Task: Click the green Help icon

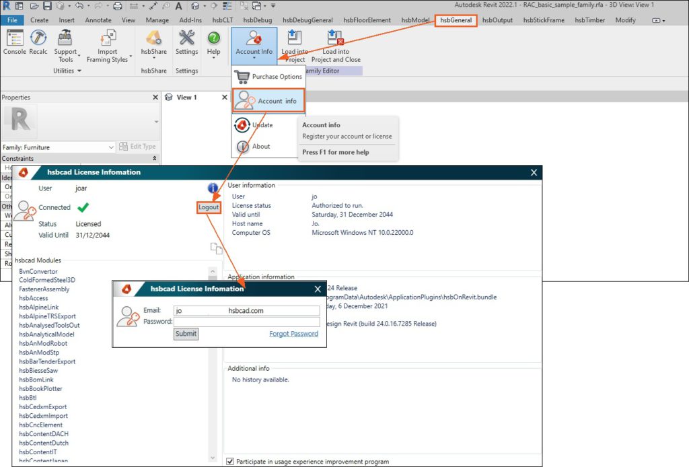Action: [x=213, y=38]
